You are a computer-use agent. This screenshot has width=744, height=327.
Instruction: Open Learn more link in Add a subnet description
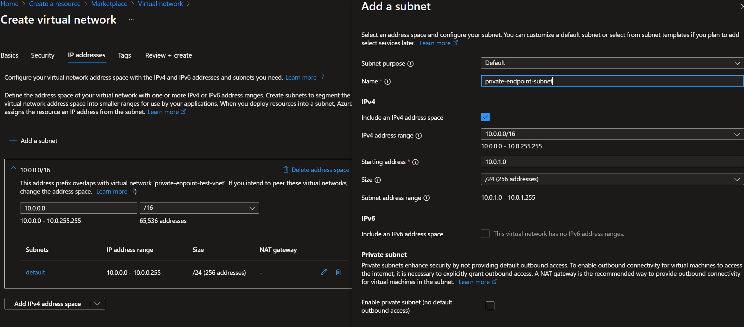(x=439, y=43)
